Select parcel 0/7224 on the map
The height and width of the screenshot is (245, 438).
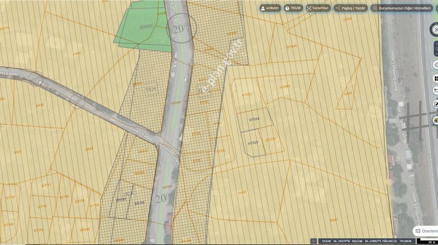pos(255,120)
